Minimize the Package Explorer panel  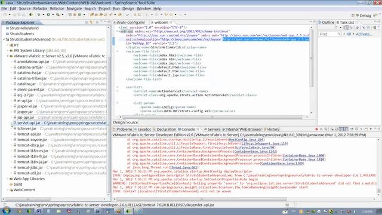(105, 22)
